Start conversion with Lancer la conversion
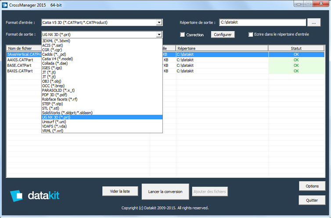331x218 pixels. tap(165, 192)
